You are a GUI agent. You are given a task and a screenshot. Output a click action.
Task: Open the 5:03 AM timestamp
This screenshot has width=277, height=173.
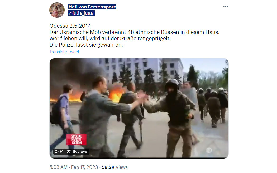point(59,167)
